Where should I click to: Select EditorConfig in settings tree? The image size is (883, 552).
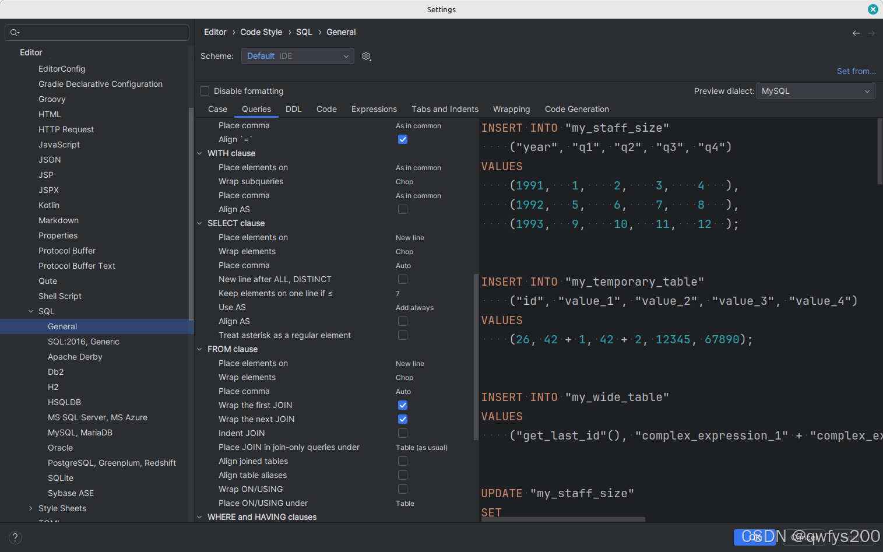[62, 69]
